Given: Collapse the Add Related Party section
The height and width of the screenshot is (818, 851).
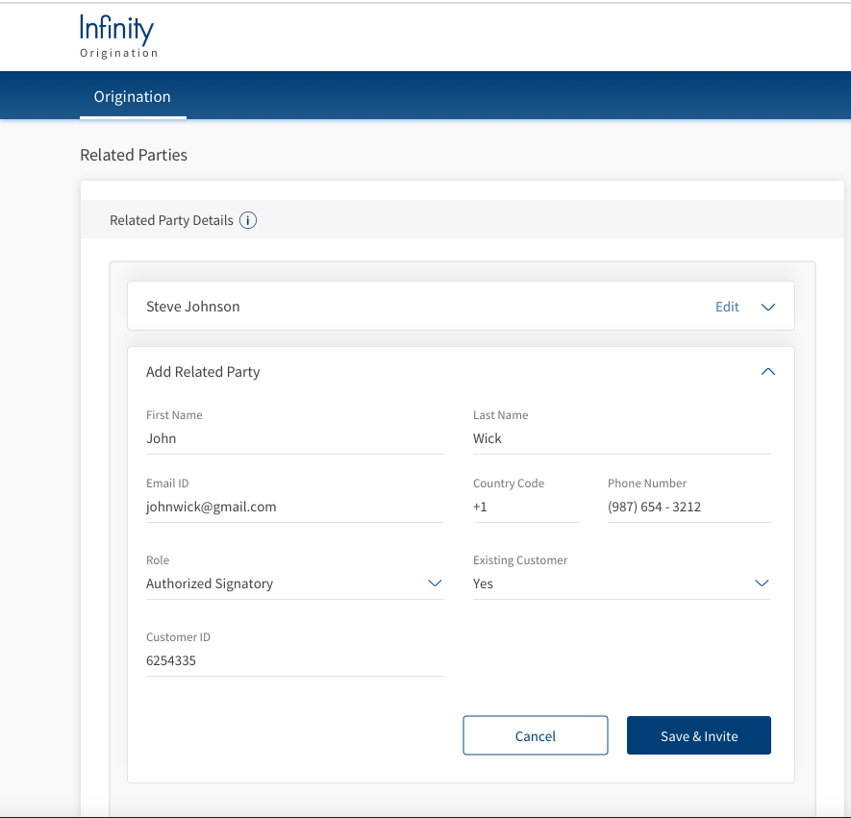Looking at the screenshot, I should tap(768, 372).
